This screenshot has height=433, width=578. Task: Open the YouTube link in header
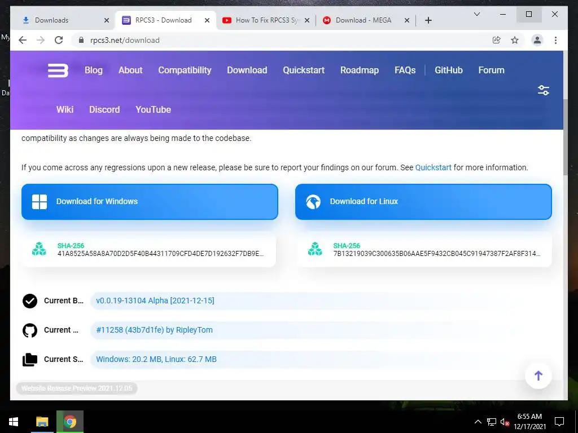tap(153, 110)
